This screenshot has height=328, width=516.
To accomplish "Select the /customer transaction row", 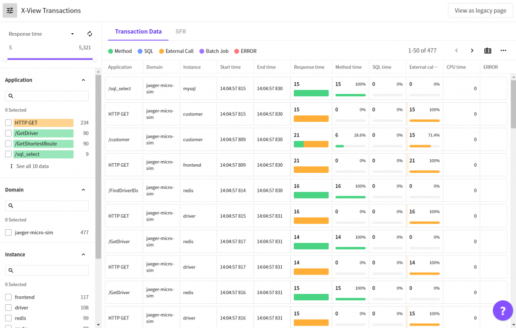I will pyautogui.click(x=306, y=140).
